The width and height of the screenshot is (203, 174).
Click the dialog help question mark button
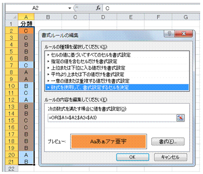coord(169,34)
